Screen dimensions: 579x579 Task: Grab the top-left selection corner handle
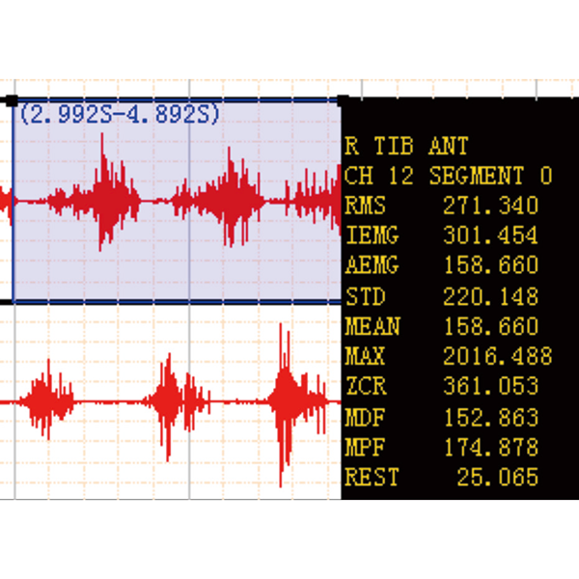12,100
